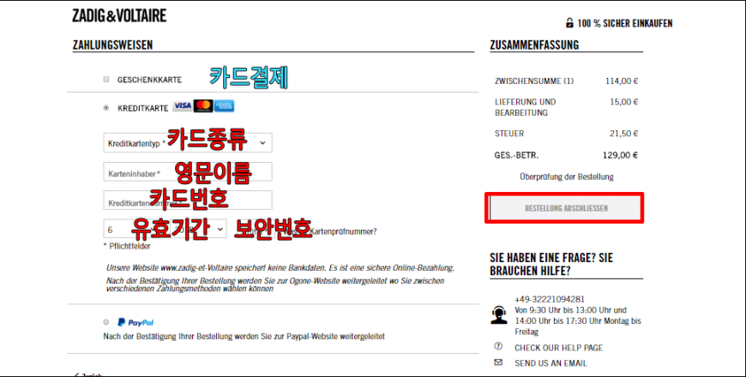Open the Check Our Help Page link

coord(558,348)
